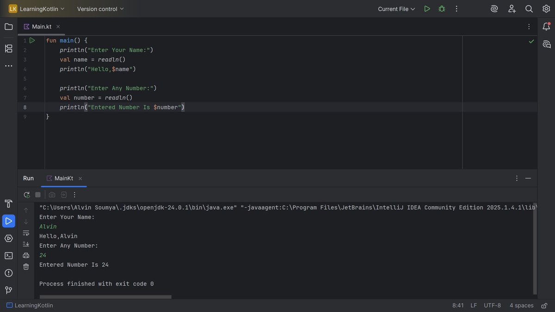555x312 pixels.
Task: Click the green checkmark inspections indicator
Action: pyautogui.click(x=531, y=42)
